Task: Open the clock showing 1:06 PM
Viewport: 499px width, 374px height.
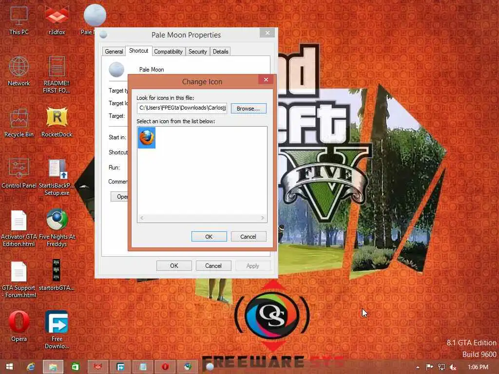Action: tap(478, 367)
